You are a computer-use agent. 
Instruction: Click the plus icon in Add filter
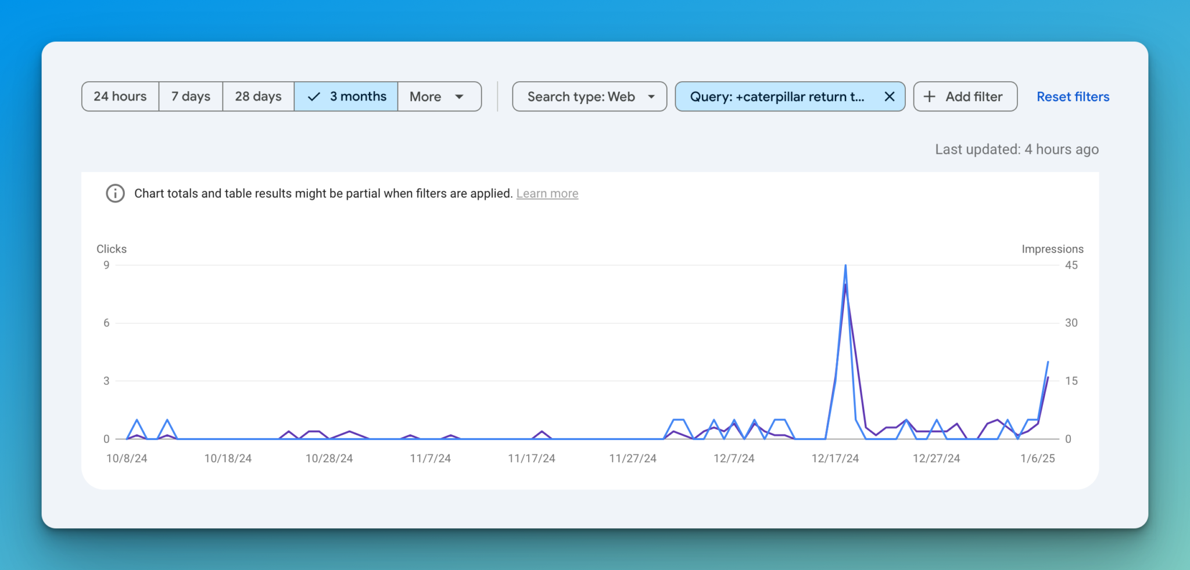click(930, 96)
